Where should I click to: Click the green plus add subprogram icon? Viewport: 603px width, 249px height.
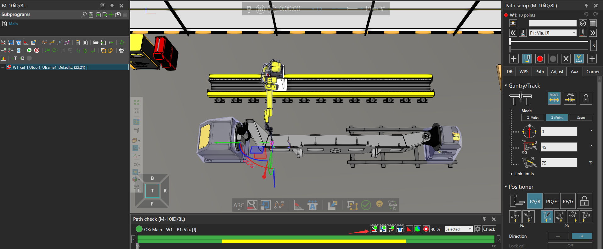111,15
